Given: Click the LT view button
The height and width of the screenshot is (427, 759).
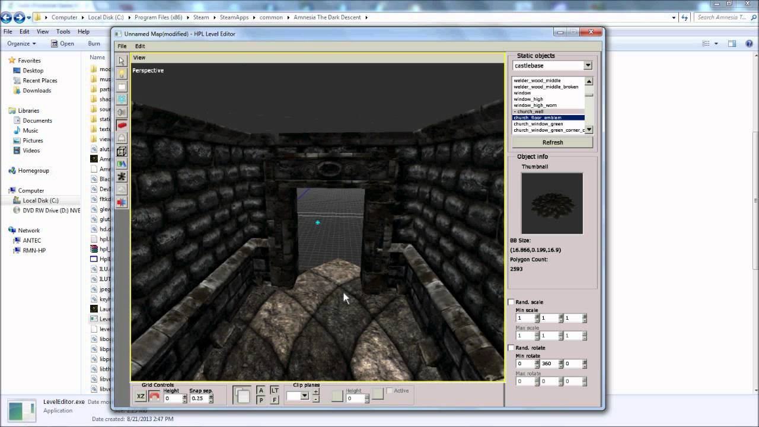Looking at the screenshot, I should click(275, 390).
